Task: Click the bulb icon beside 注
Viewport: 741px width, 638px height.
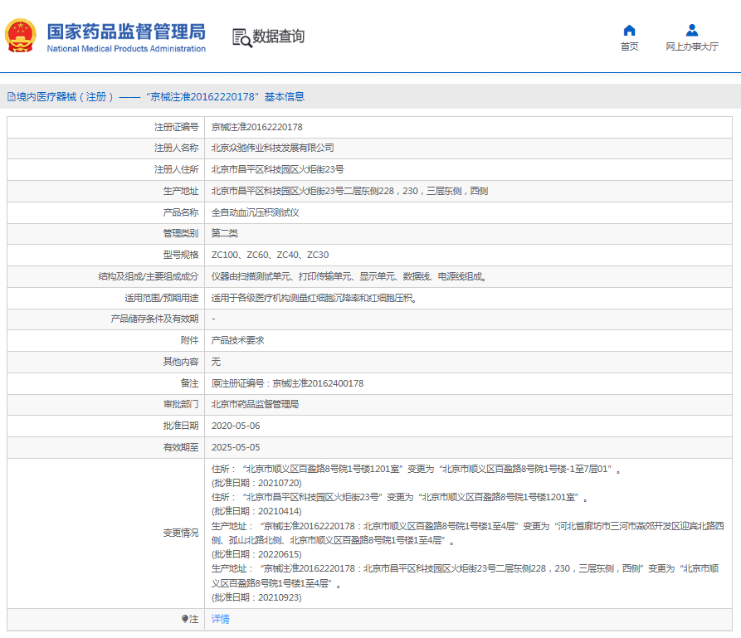Action: coord(185,619)
